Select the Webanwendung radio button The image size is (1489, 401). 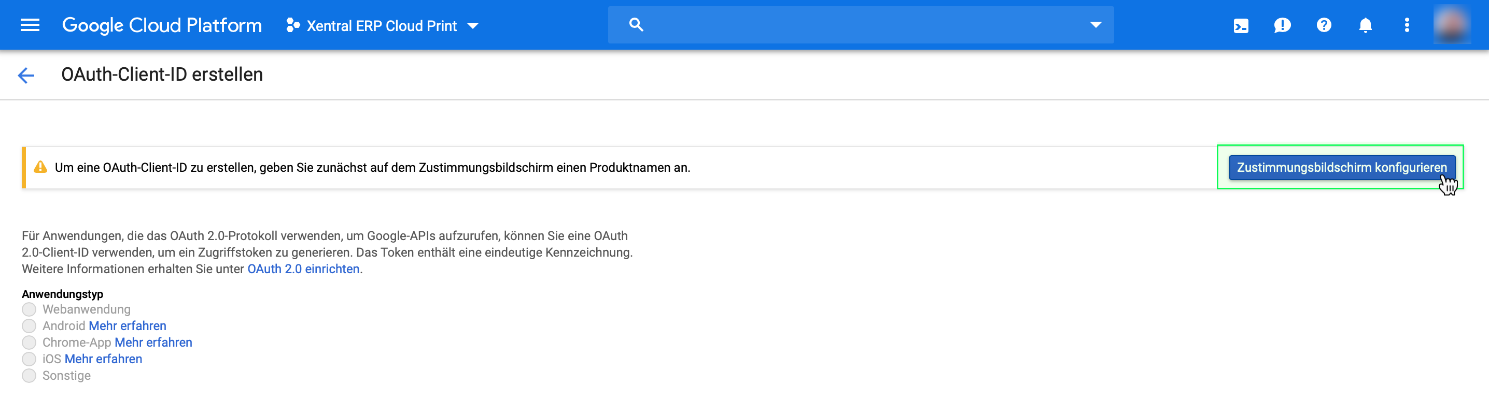pos(29,310)
